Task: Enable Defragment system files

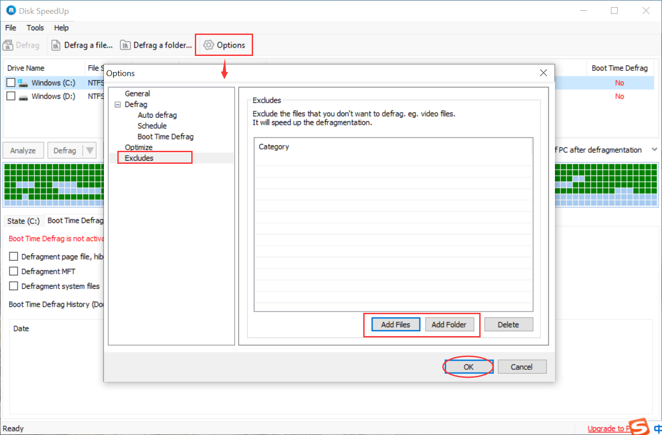Action: [13, 286]
